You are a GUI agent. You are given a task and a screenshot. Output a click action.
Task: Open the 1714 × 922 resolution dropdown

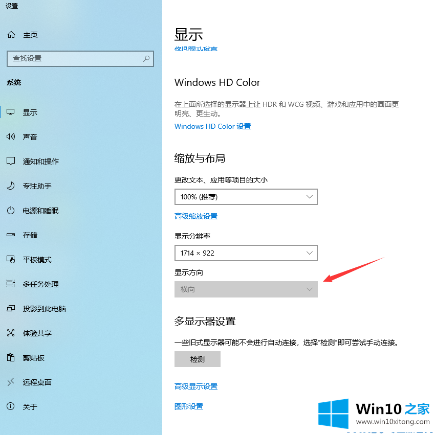pyautogui.click(x=246, y=253)
